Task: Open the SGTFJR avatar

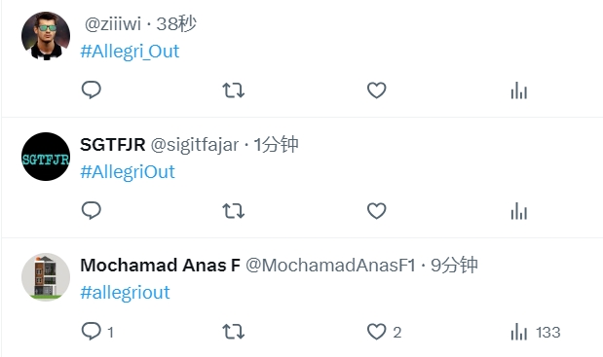Action: [46, 157]
